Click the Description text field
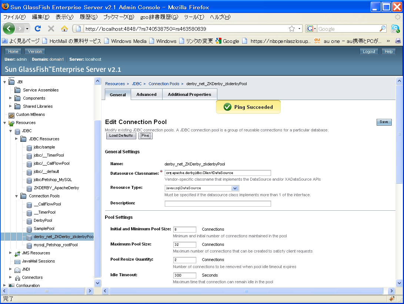404x304 pixels. point(218,204)
